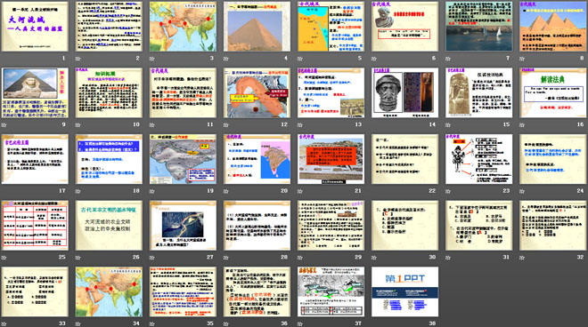Click the animation star icon under slide 23

pos(448,191)
